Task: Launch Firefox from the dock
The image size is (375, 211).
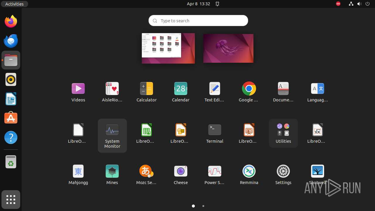Action: pyautogui.click(x=11, y=21)
